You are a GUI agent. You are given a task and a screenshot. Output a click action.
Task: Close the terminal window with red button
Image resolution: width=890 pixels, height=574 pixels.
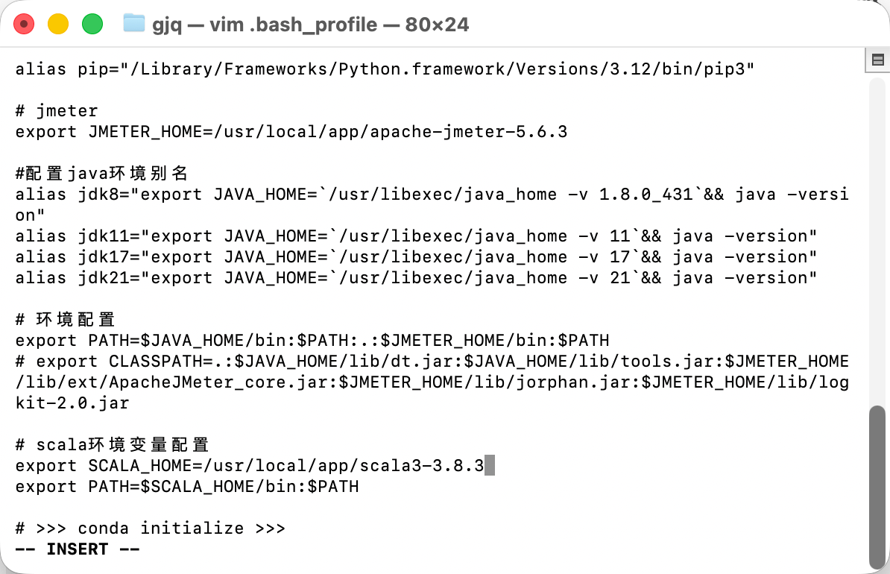24,24
